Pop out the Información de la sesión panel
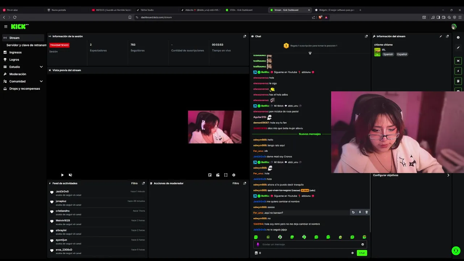 pos(245,36)
